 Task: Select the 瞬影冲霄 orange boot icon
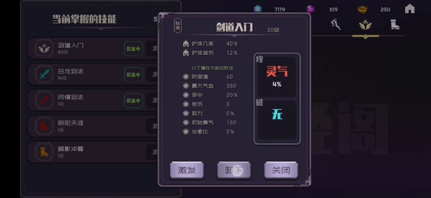pyautogui.click(x=44, y=152)
